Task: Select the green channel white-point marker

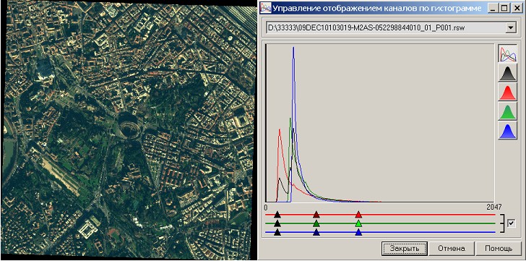Action: pos(358,223)
